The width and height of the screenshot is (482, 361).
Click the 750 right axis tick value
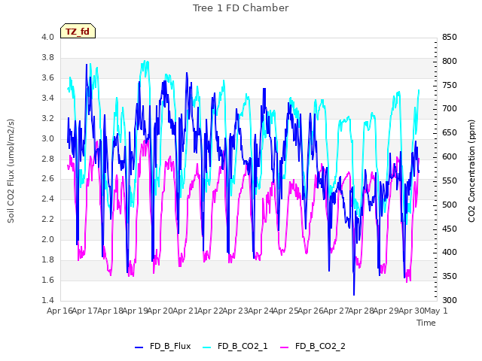(450, 85)
